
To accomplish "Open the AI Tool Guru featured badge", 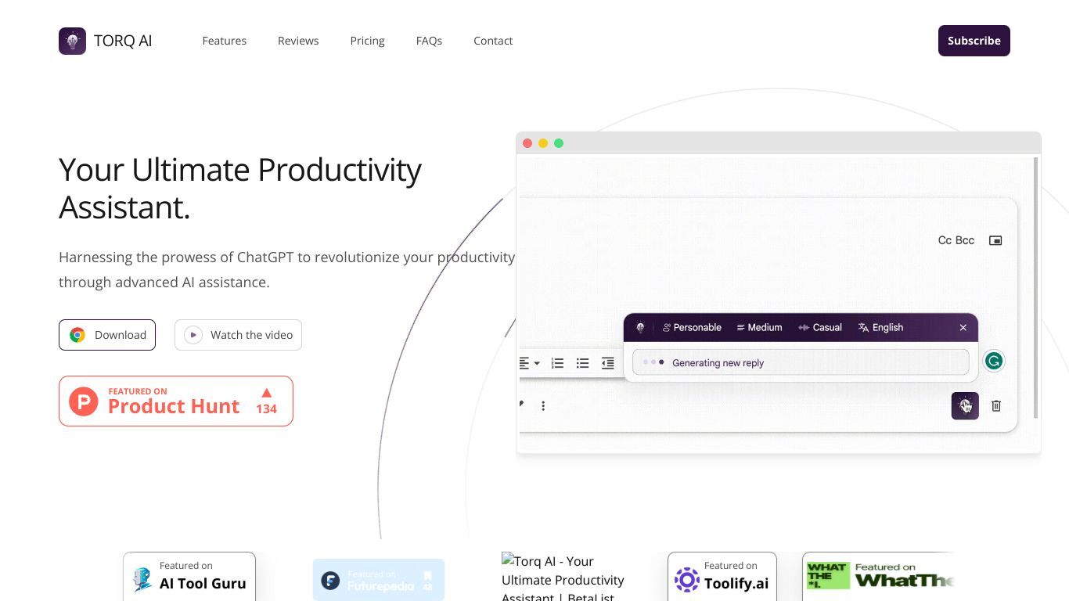I will tap(189, 577).
